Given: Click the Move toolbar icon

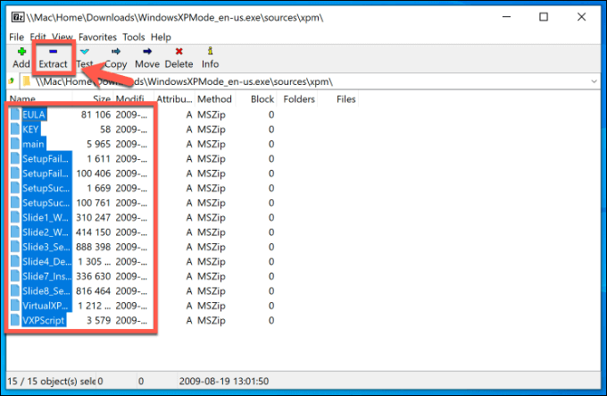Looking at the screenshot, I should point(147,51).
